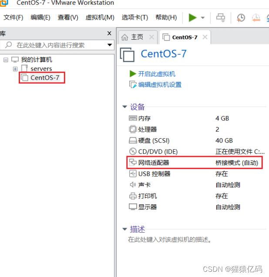Click the VM icon beside CentOS-7 tree item
Image resolution: width=269 pixels, height=277 pixels.
[x=24, y=77]
